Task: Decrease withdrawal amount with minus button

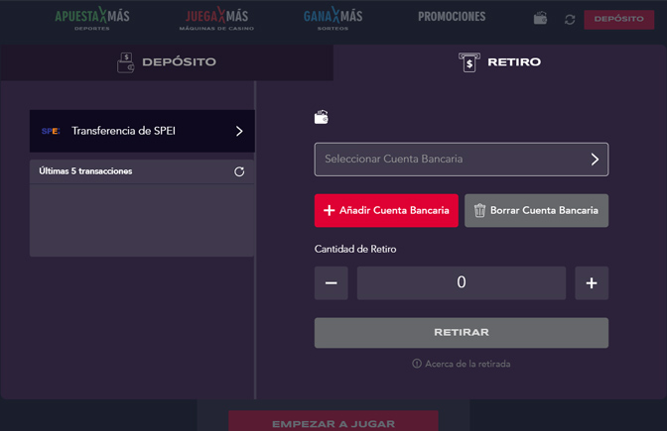Action: (331, 282)
